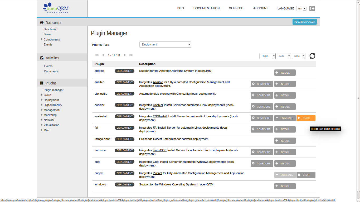Image resolution: width=360 pixels, height=202 pixels.
Task: Install the linuxcoe plugin
Action: point(285,152)
